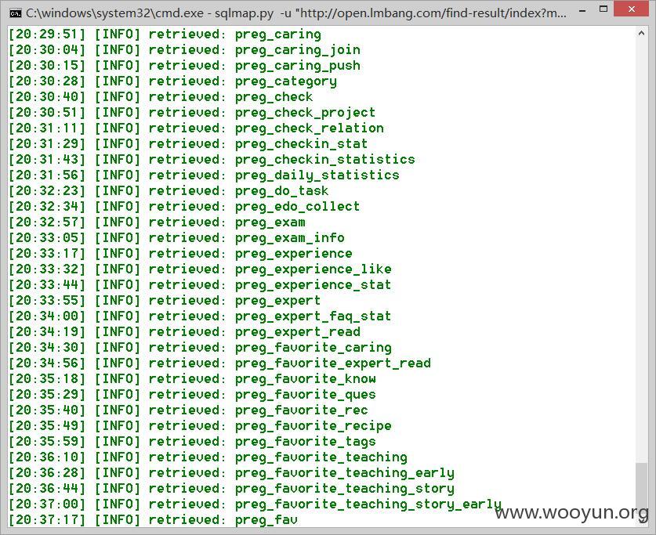Viewport: 656px width, 535px height.
Task: Minimize the cmd.exe window
Action: tap(582, 11)
